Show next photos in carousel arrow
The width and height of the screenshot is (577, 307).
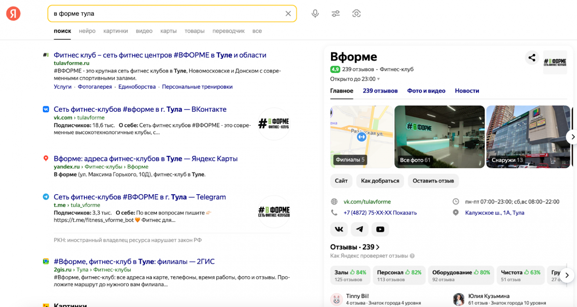[572, 137]
